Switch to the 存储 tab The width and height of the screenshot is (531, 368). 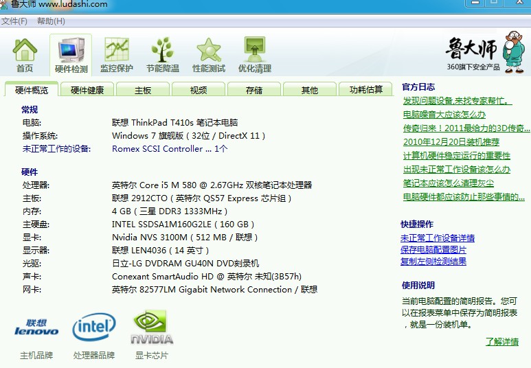254,90
